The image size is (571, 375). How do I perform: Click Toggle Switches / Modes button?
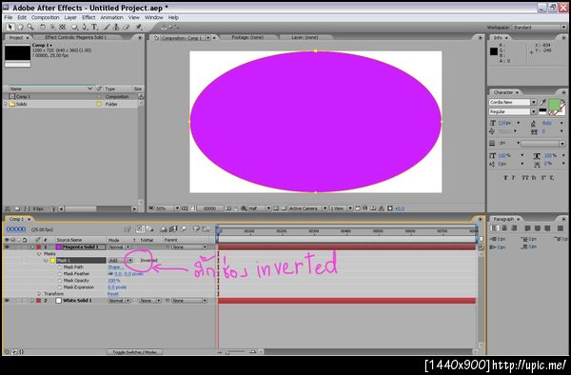(x=134, y=352)
